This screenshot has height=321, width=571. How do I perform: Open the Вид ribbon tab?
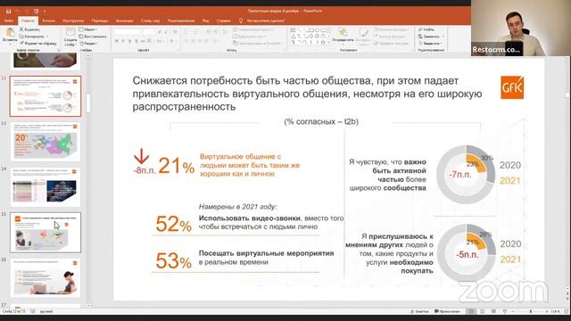(206, 21)
